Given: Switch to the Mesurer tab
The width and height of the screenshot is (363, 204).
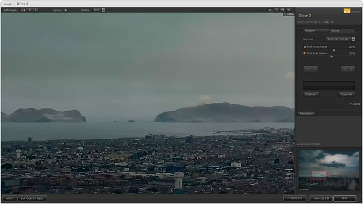Looking at the screenshot, I should pos(316,31).
